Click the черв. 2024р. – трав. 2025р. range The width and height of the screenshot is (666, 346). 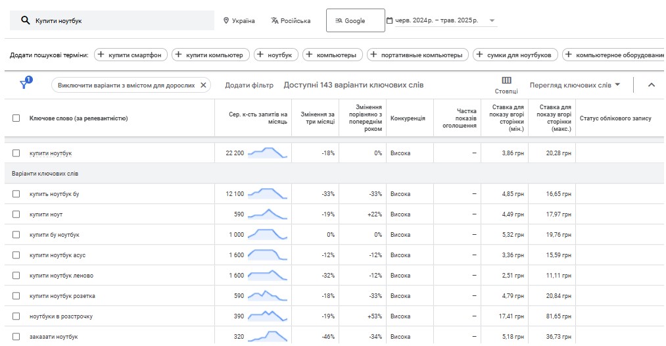pos(437,20)
